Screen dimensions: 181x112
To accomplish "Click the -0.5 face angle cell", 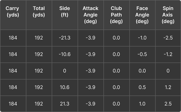I will click(x=142, y=54).
